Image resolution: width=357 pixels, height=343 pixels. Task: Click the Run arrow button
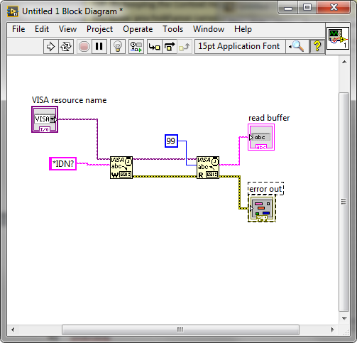click(50, 46)
